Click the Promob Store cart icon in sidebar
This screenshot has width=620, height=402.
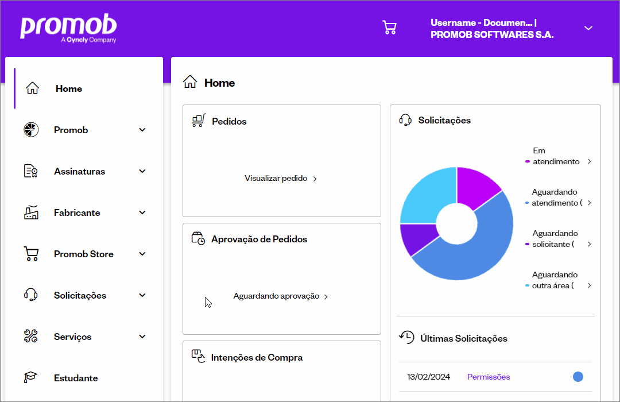pyautogui.click(x=31, y=254)
